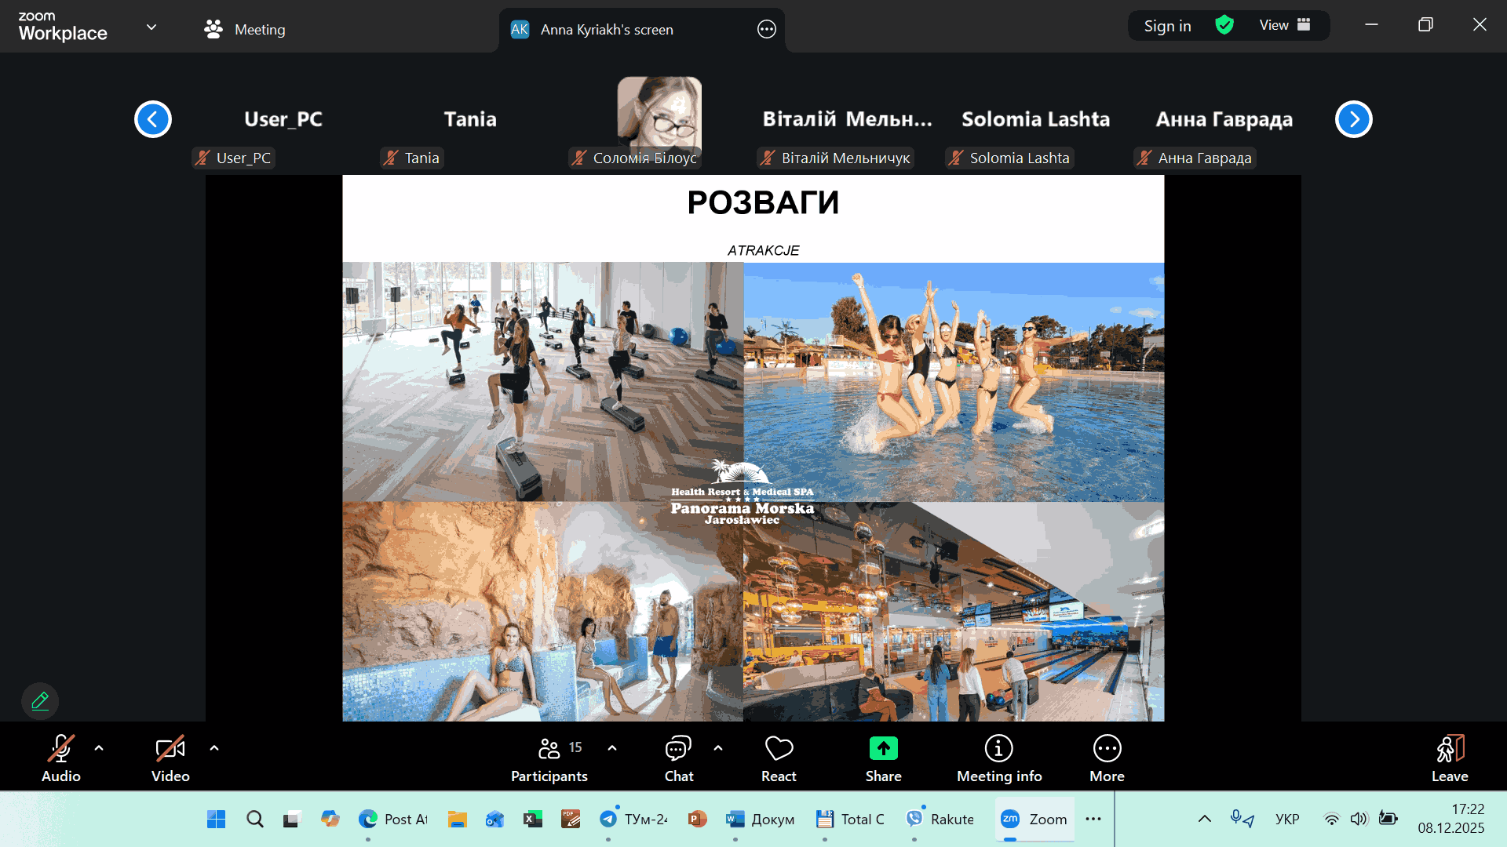
Task: Expand video settings arrow
Action: 214,748
